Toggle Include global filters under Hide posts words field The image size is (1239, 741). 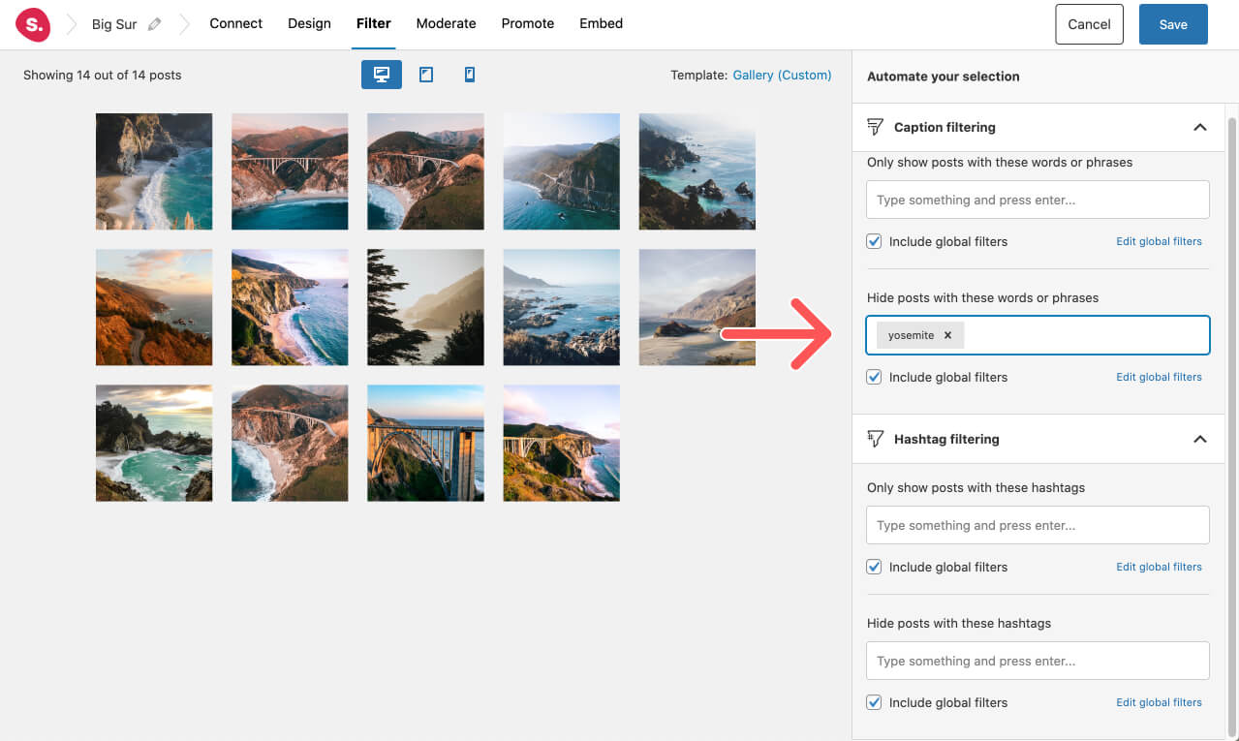tap(874, 377)
